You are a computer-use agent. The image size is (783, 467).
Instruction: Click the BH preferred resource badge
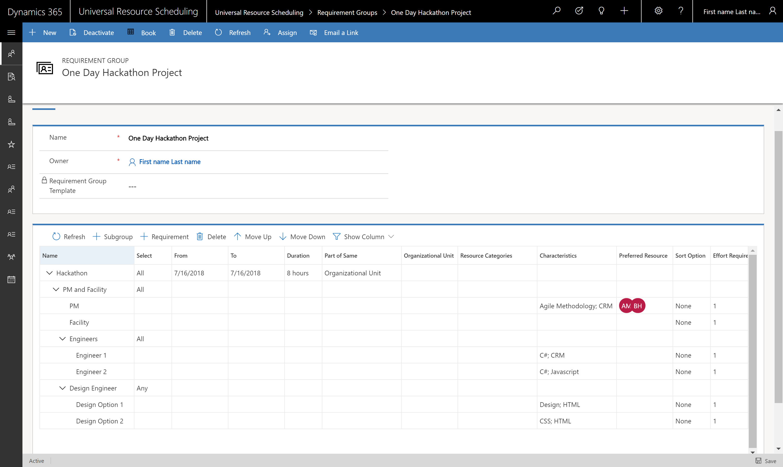tap(638, 306)
